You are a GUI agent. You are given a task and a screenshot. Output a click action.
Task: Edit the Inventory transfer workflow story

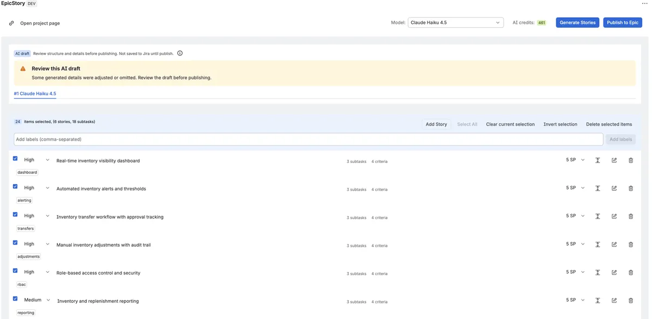pos(614,216)
